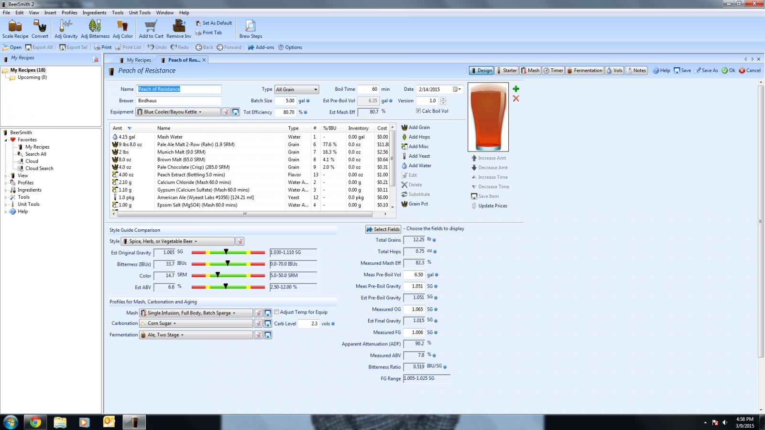The width and height of the screenshot is (765, 430).
Task: Click the Est Original Gravity range indicator
Action: coord(228,252)
